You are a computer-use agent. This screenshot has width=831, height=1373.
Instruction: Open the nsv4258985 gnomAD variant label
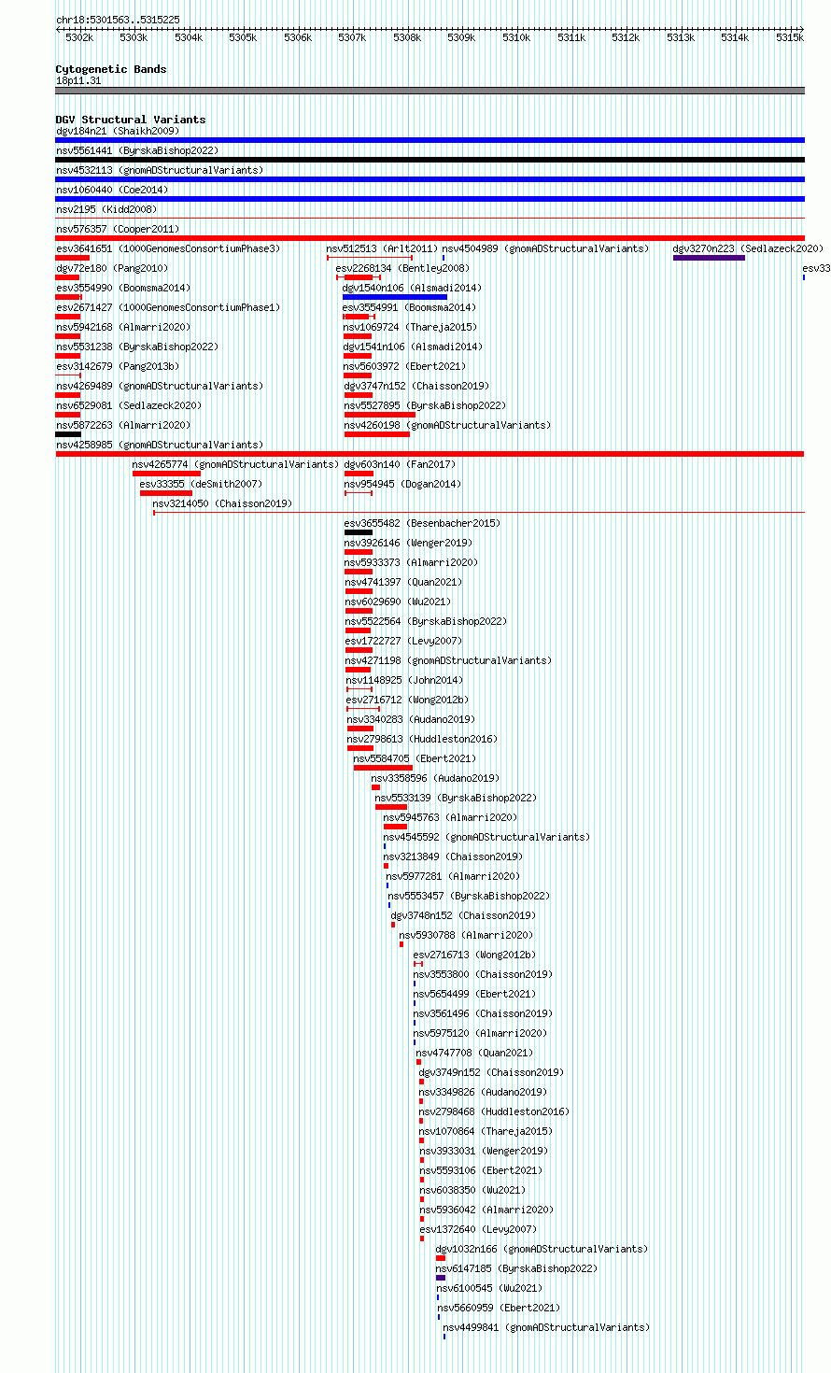pos(160,445)
